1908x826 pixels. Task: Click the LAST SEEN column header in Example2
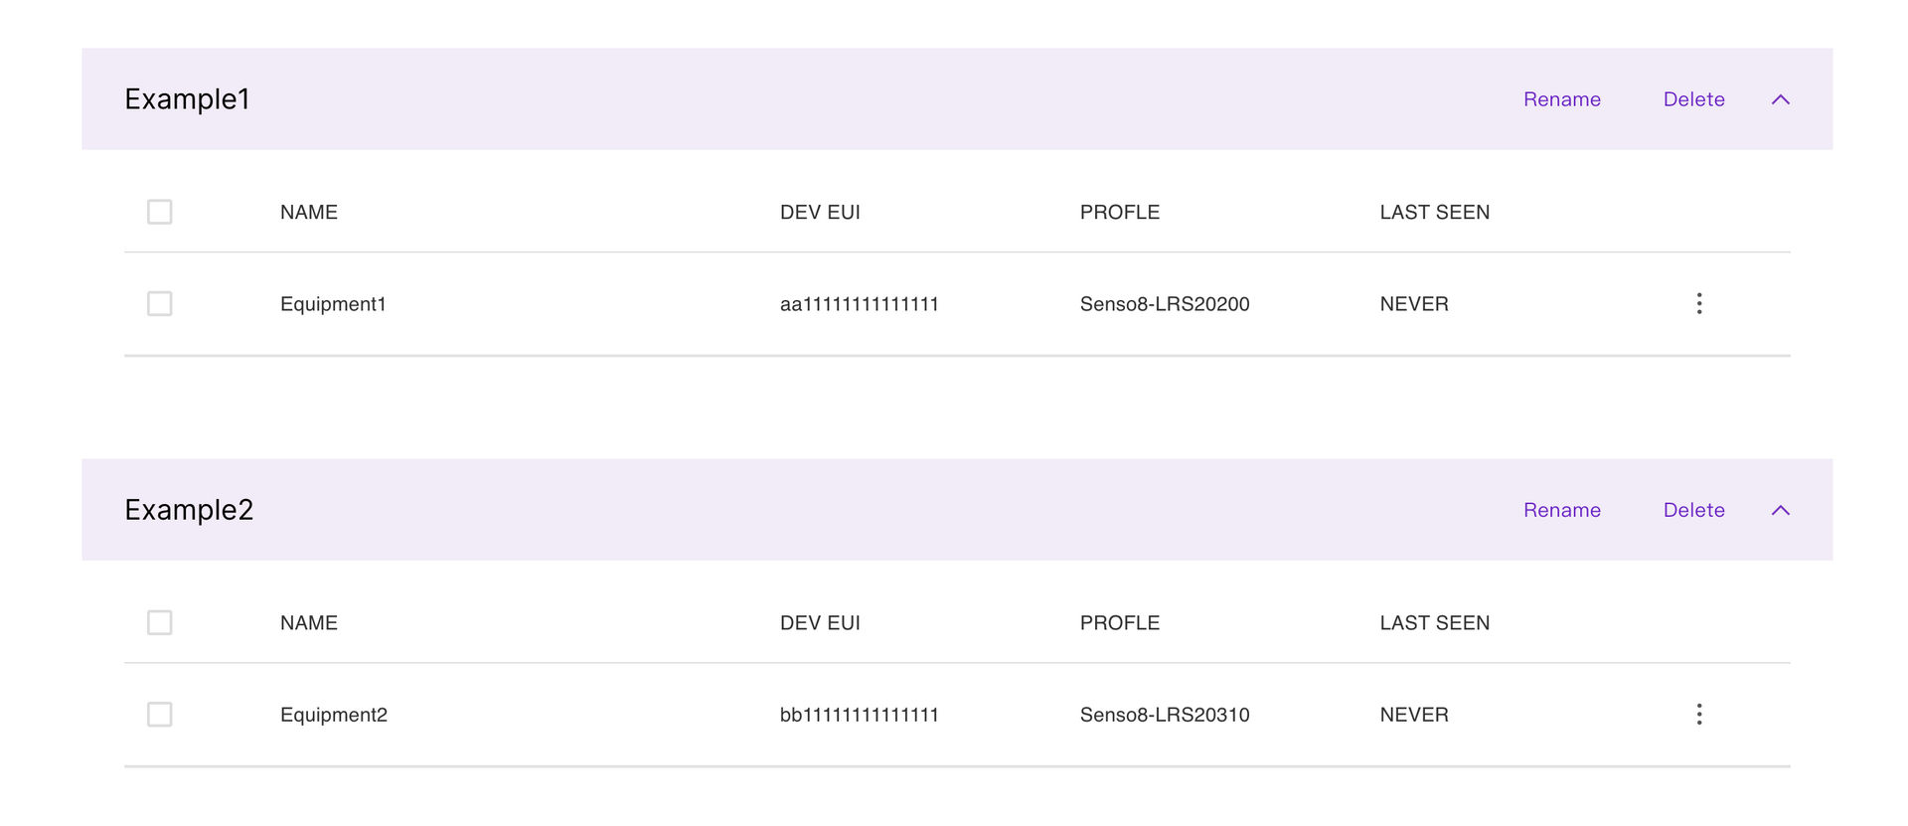tap(1434, 622)
